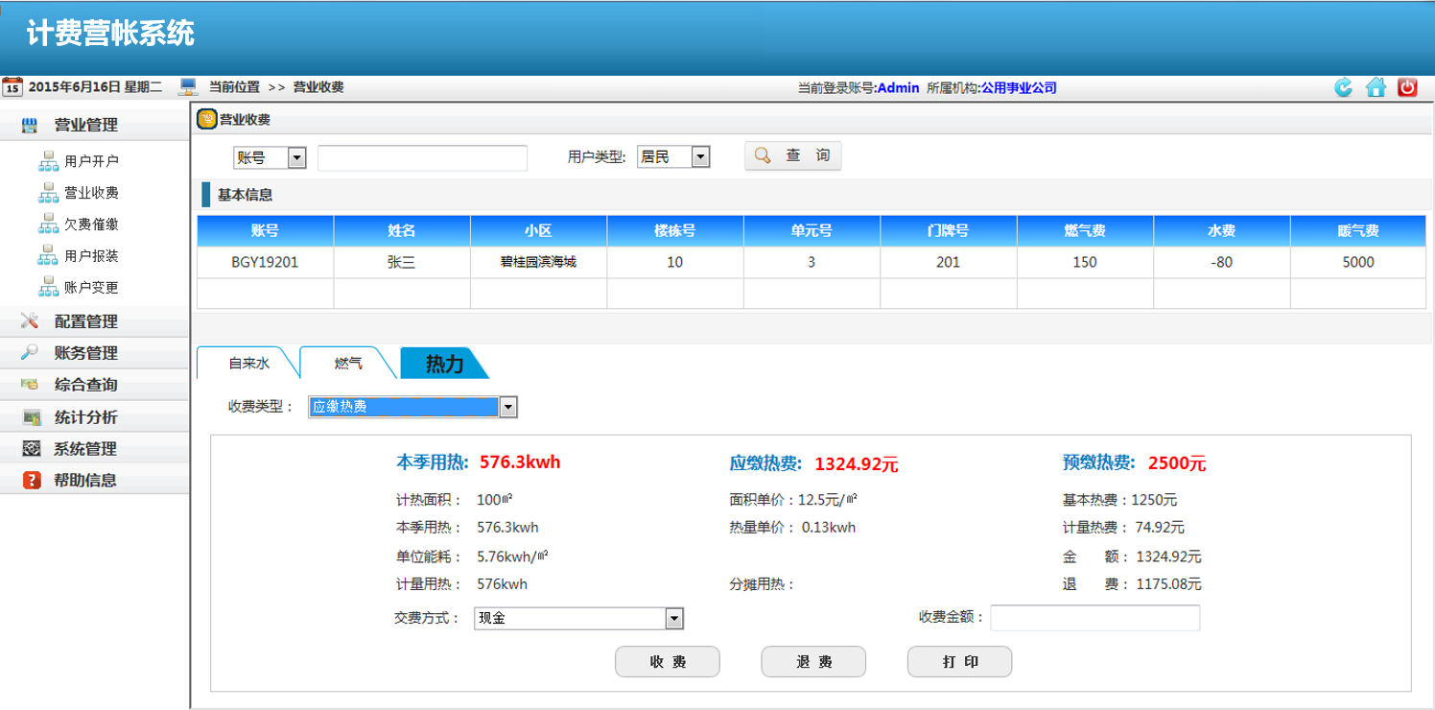Click the 燃气费 column header

[x=1085, y=231]
